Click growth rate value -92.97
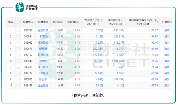 154,37
